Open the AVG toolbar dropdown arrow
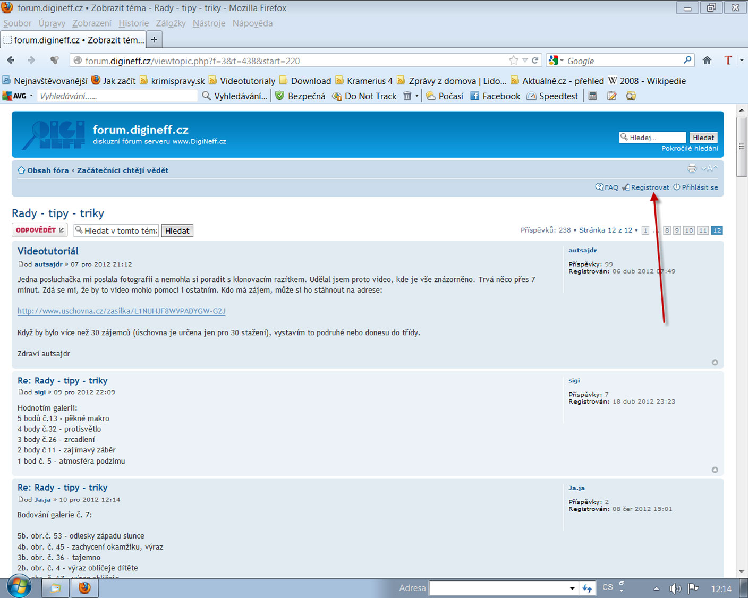 [x=31, y=96]
